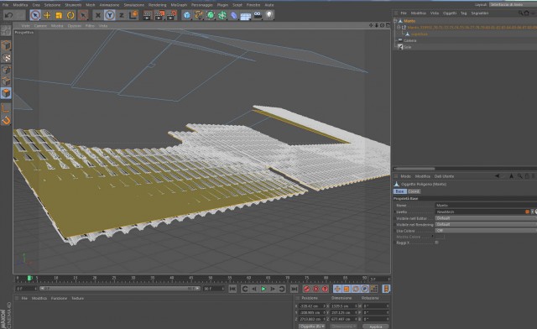The image size is (537, 329).
Task: Click the Render to Picture Viewer icon
Action: click(x=159, y=15)
